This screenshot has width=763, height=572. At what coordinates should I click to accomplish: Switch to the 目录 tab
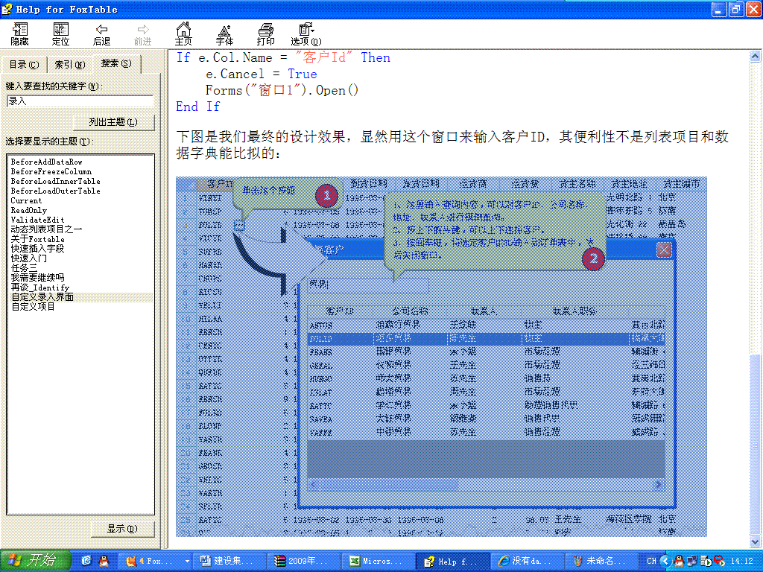(24, 65)
